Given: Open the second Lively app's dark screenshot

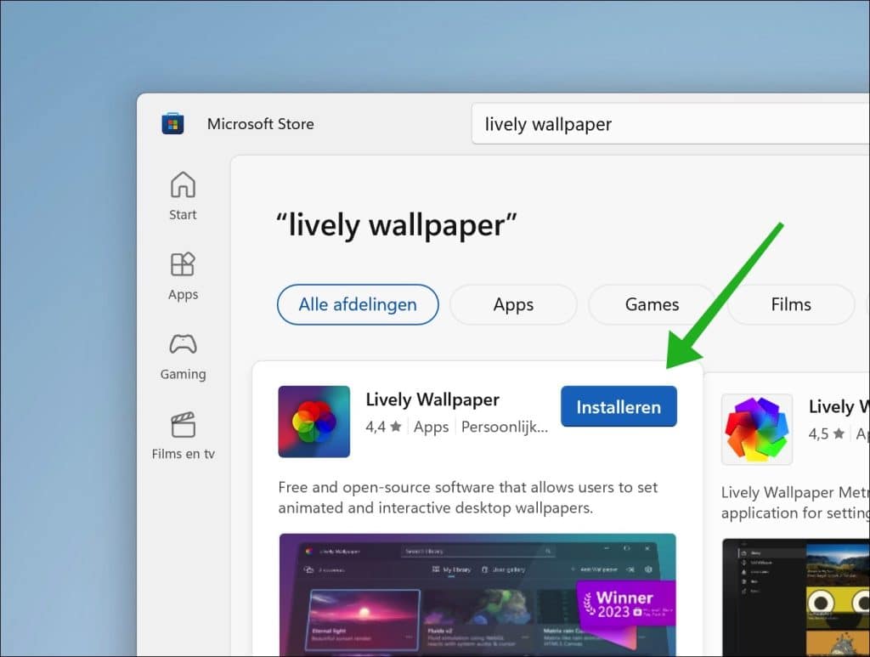Looking at the screenshot, I should pos(795,598).
